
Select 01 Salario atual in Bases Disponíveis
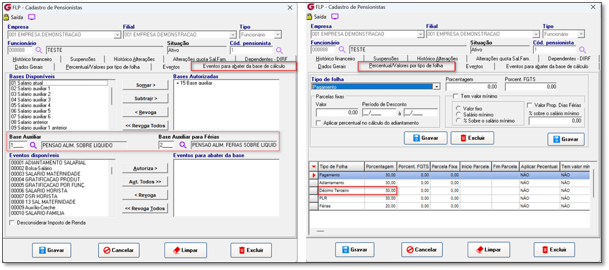(x=59, y=83)
